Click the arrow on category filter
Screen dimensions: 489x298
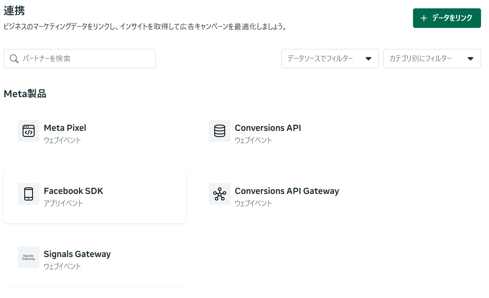[471, 59]
